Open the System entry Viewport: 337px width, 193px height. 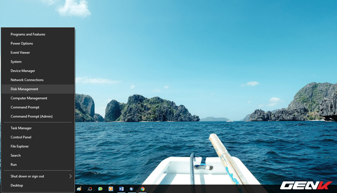tap(38, 62)
